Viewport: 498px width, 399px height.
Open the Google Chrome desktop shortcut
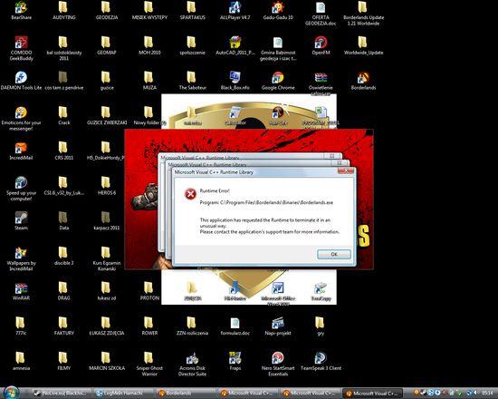[x=278, y=81]
